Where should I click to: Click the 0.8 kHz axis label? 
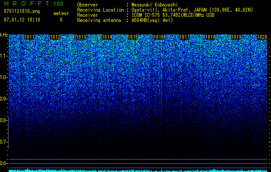(x=3, y=120)
